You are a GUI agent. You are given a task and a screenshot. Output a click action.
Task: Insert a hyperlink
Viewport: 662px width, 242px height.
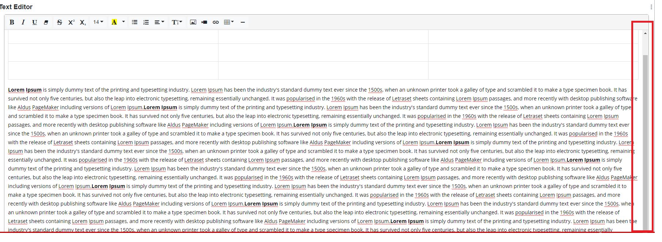(216, 22)
